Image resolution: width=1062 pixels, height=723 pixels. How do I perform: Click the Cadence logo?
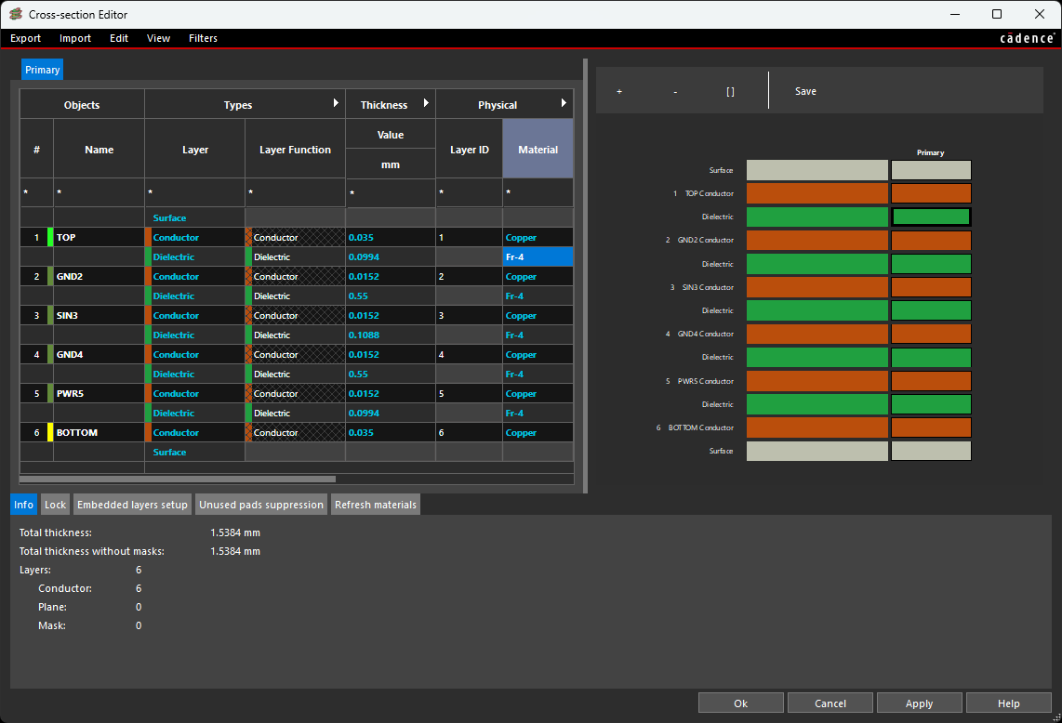pos(1027,38)
